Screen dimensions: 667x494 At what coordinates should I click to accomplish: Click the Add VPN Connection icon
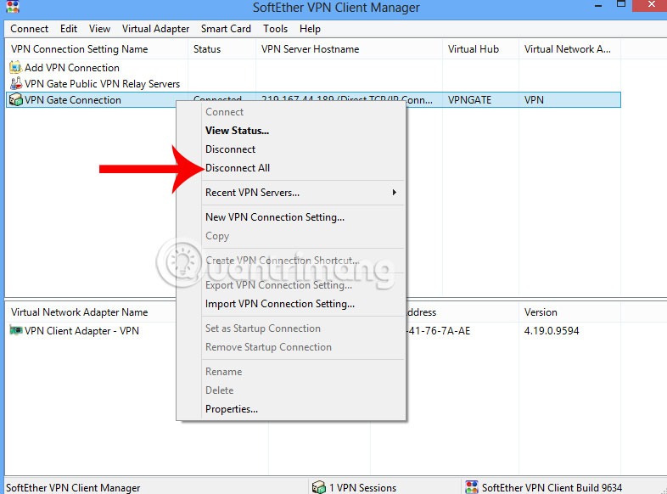pyautogui.click(x=15, y=67)
